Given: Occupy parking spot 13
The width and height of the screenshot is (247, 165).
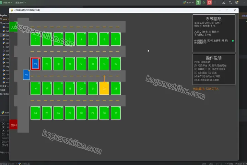Looking at the screenshot, I should click(x=93, y=64).
